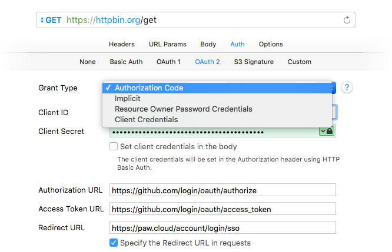The image size is (392, 252).
Task: Click the HTTP Basic Auth explanation text
Action: [x=228, y=163]
